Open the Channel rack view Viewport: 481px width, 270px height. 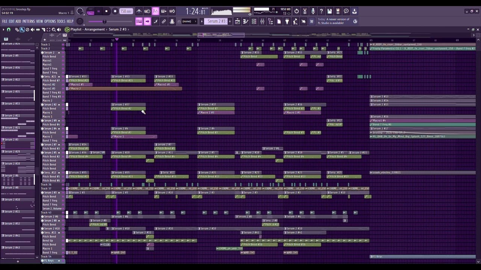point(254,21)
